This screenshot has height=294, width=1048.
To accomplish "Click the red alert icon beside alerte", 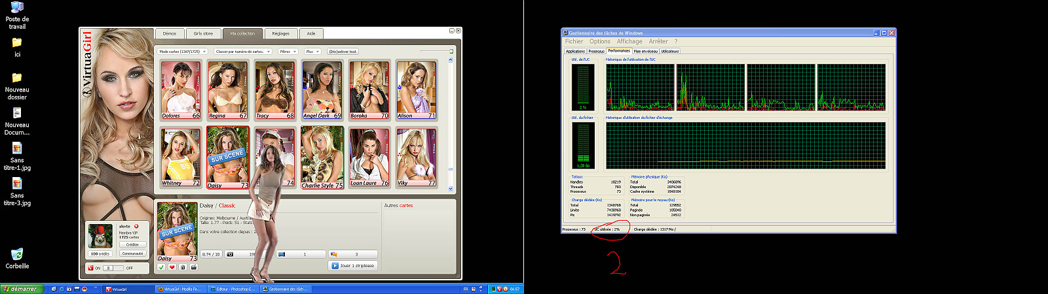I will (136, 226).
